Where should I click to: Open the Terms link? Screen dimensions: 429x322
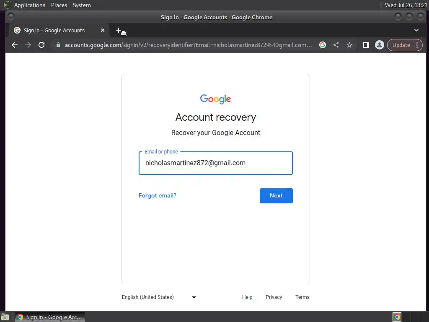pos(302,297)
